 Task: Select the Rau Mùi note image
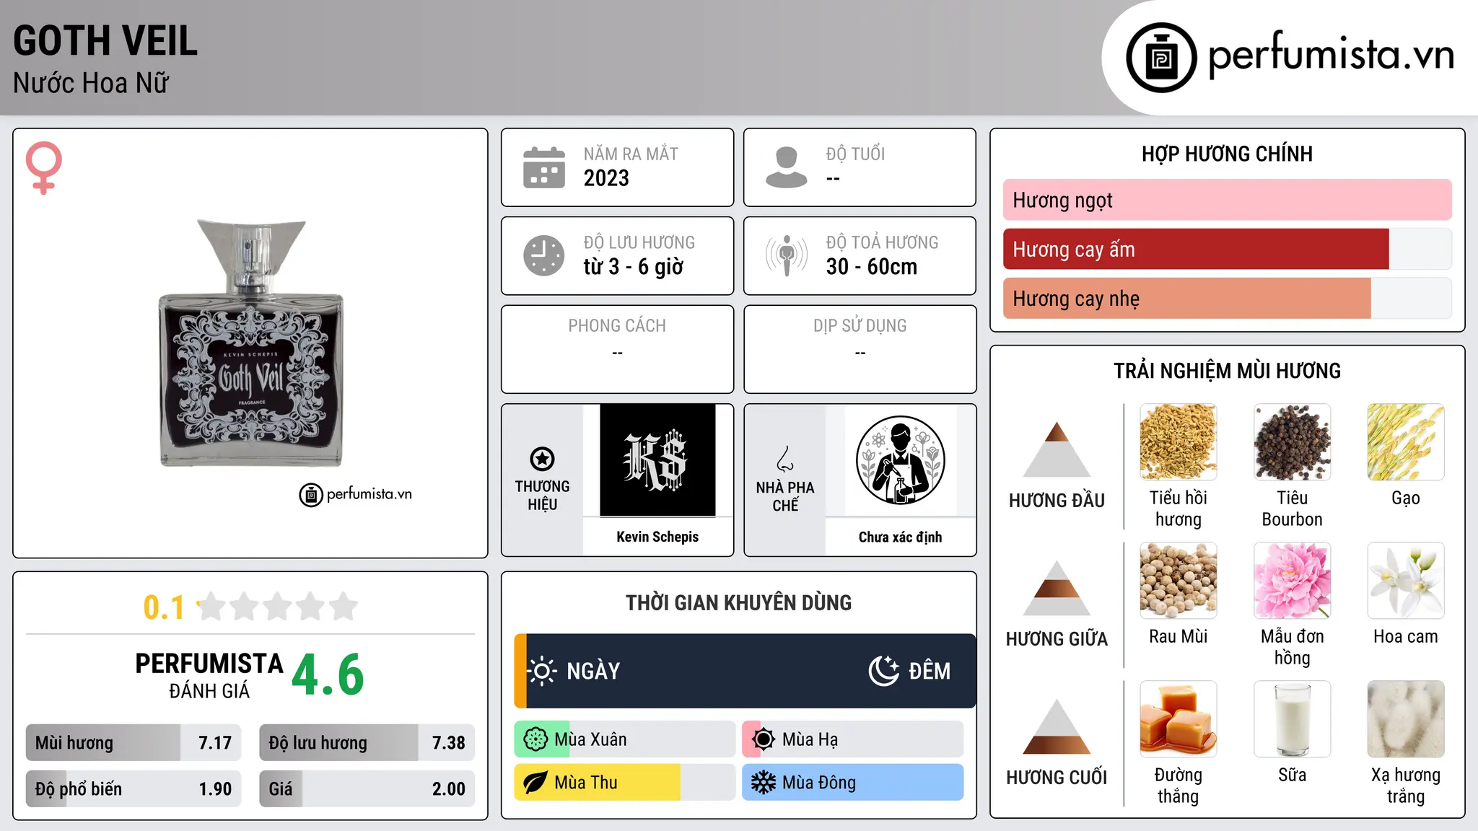point(1178,581)
